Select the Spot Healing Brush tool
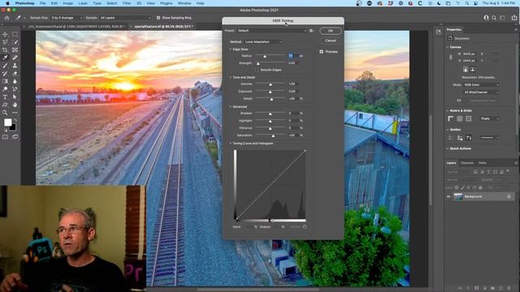The width and height of the screenshot is (520, 292). (x=15, y=58)
